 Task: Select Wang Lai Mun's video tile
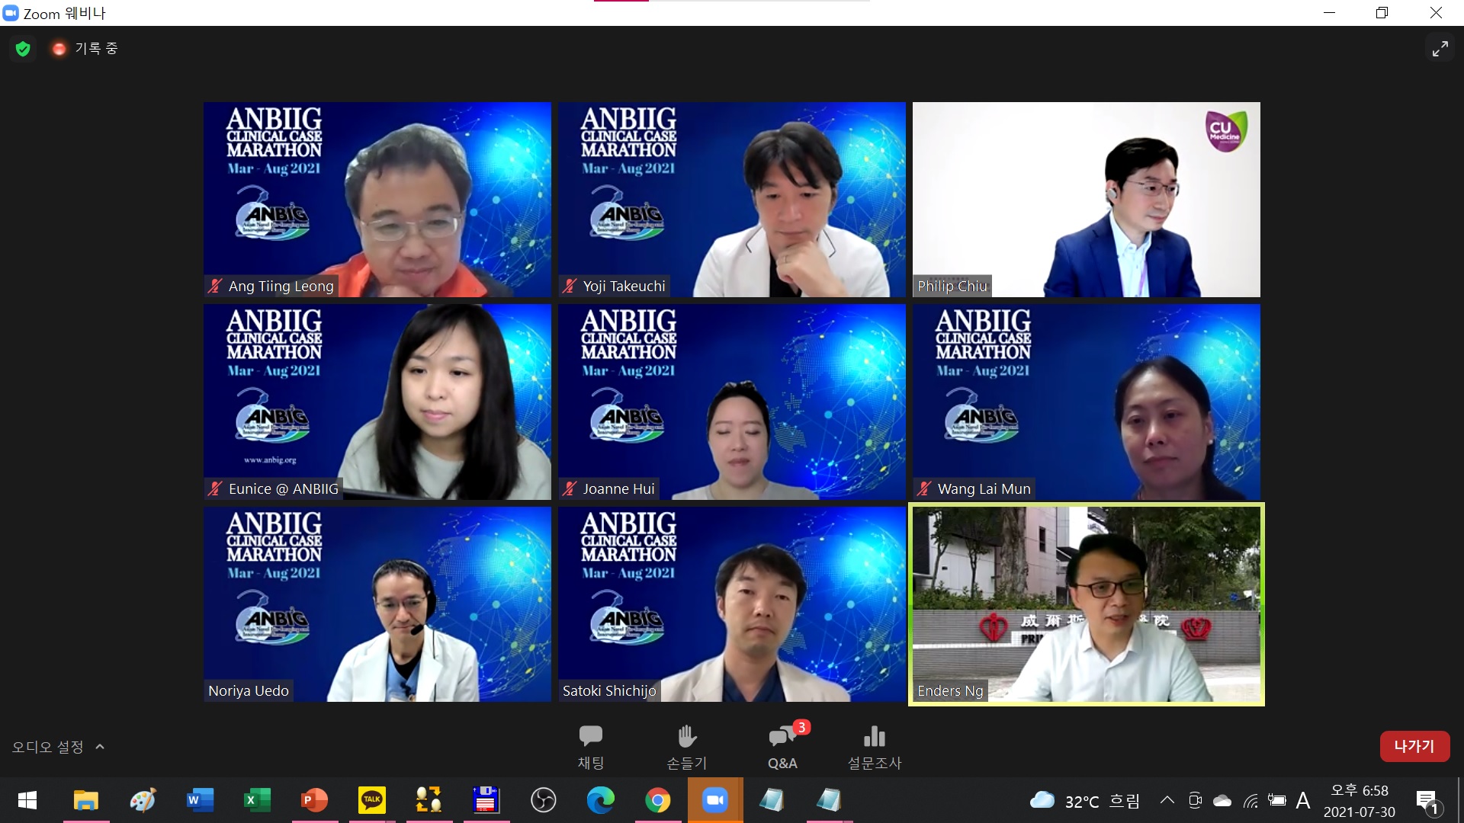[1087, 402]
